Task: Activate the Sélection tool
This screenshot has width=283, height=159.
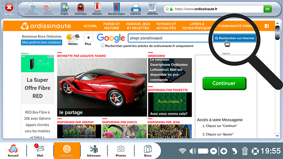Action: 152,9
